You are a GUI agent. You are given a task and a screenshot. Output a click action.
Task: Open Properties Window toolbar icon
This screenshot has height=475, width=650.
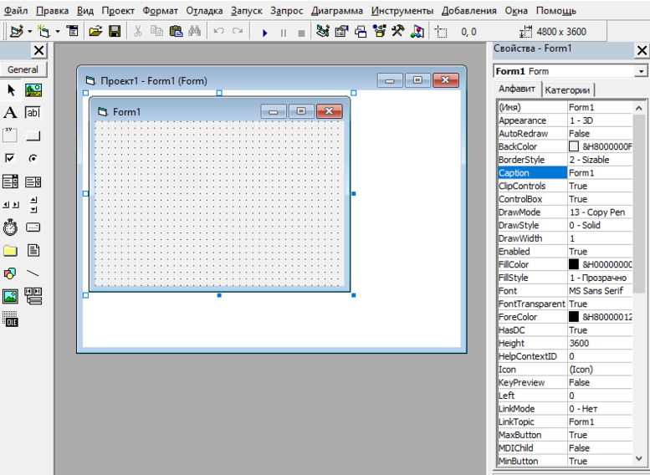(x=341, y=31)
